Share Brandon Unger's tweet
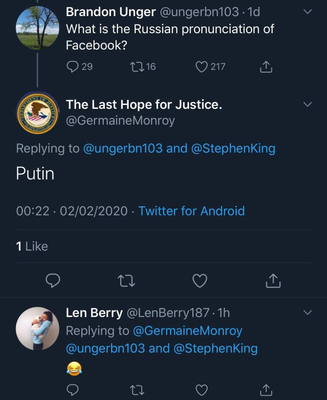The image size is (327, 400). point(266,67)
